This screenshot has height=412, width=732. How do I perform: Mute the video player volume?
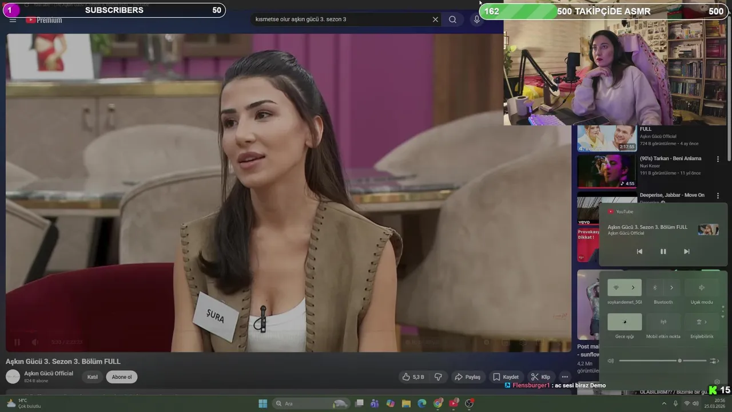[x=35, y=342]
